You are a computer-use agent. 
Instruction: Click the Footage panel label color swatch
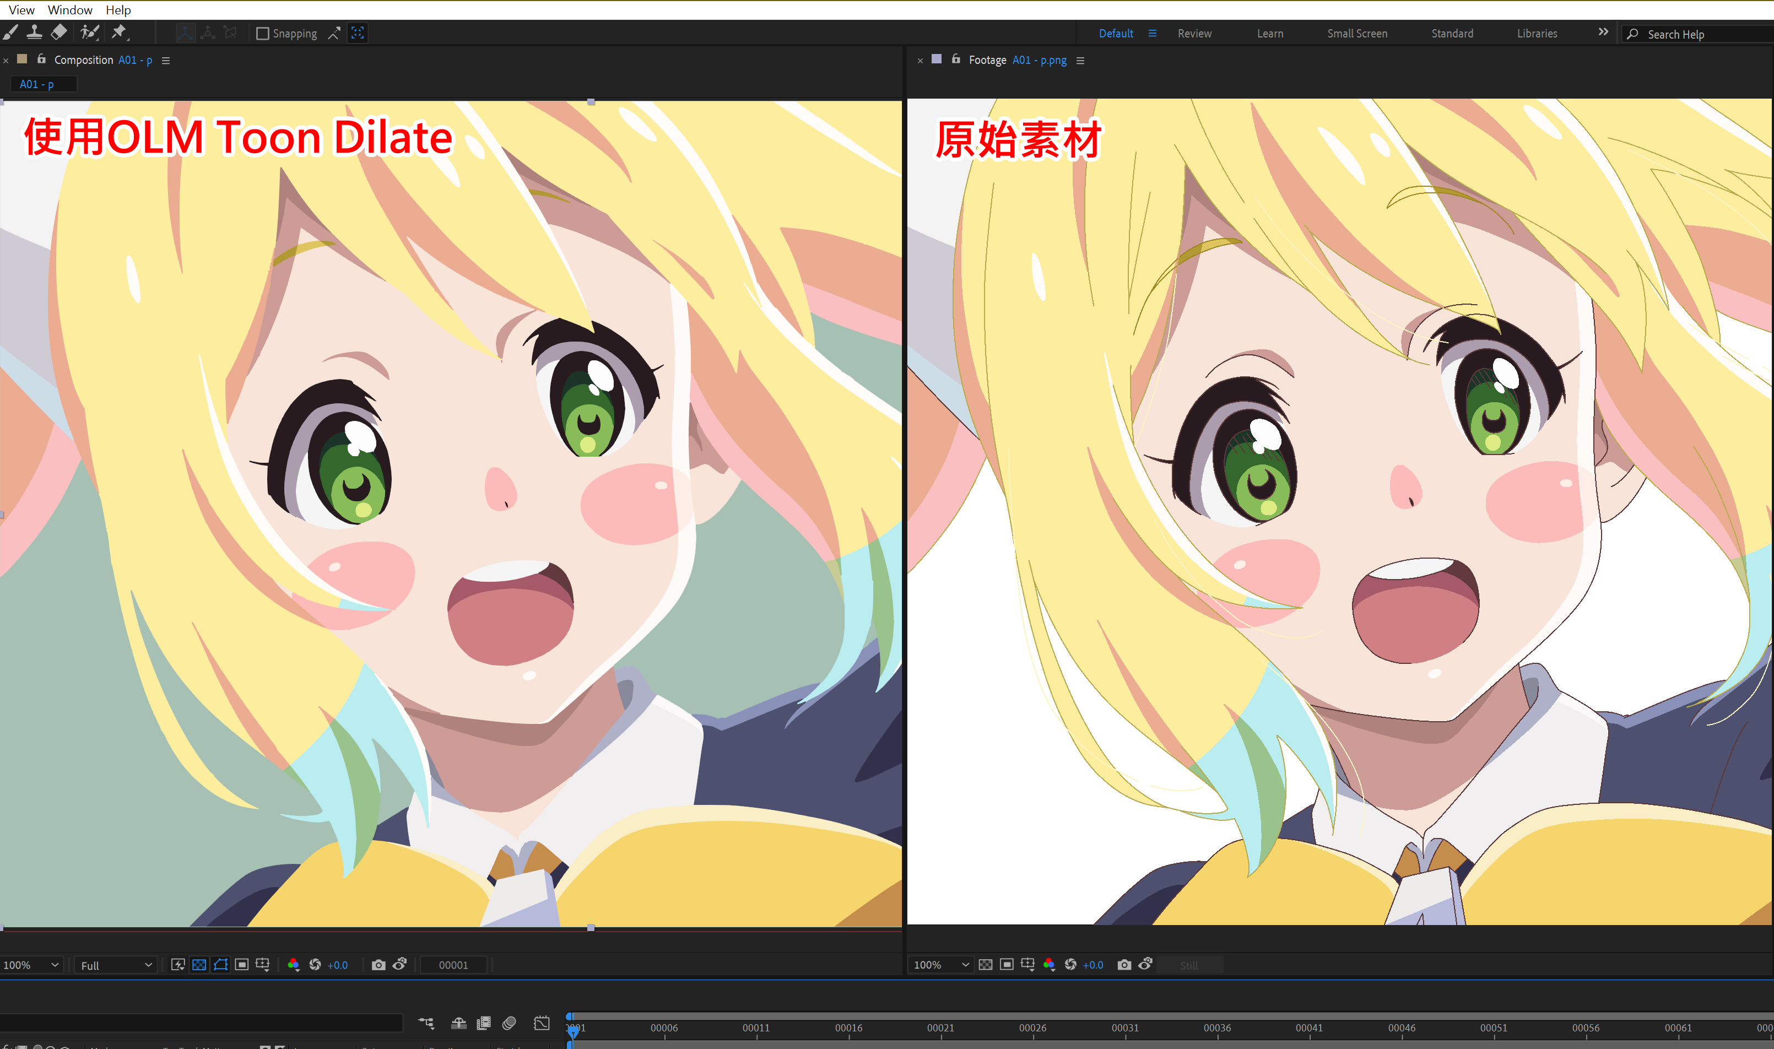pos(937,60)
